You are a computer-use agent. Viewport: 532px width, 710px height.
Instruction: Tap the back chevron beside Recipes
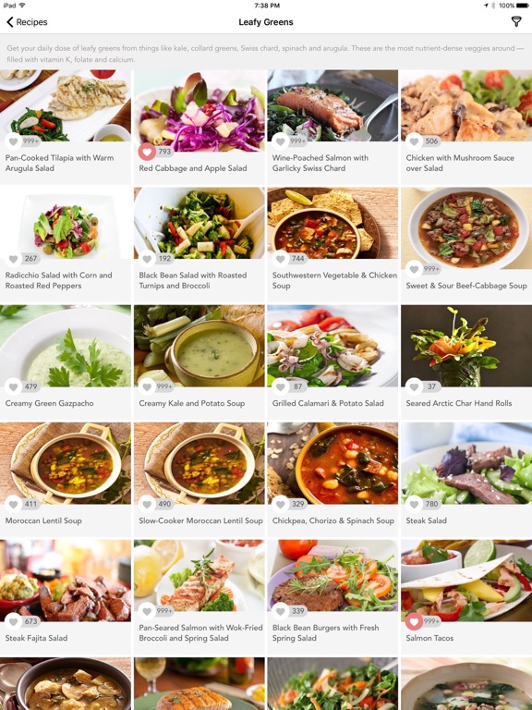point(9,22)
